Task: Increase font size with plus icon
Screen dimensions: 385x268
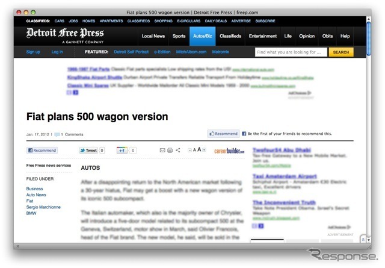Action: tap(204, 150)
